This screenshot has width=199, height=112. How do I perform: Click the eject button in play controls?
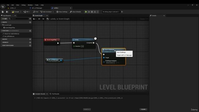coord(95,12)
